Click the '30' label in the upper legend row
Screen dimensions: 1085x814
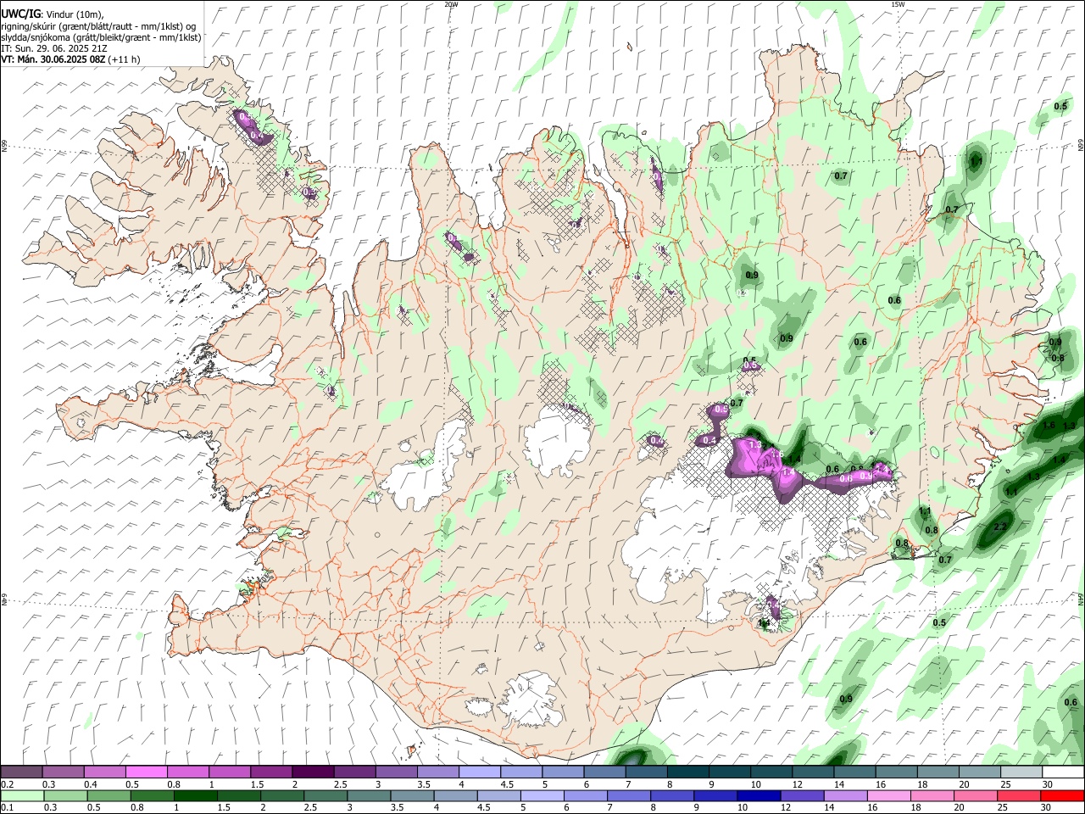(1047, 785)
